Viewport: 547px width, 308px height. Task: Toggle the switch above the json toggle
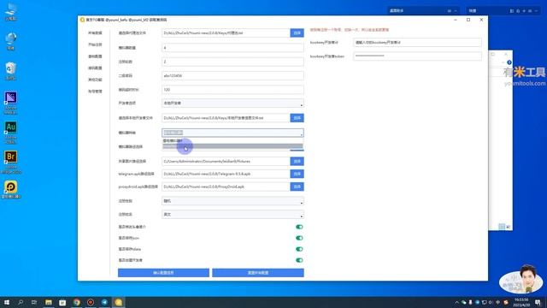(299, 227)
